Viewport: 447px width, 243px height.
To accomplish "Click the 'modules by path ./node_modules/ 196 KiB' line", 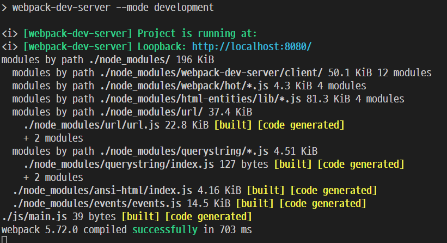I will [108, 60].
